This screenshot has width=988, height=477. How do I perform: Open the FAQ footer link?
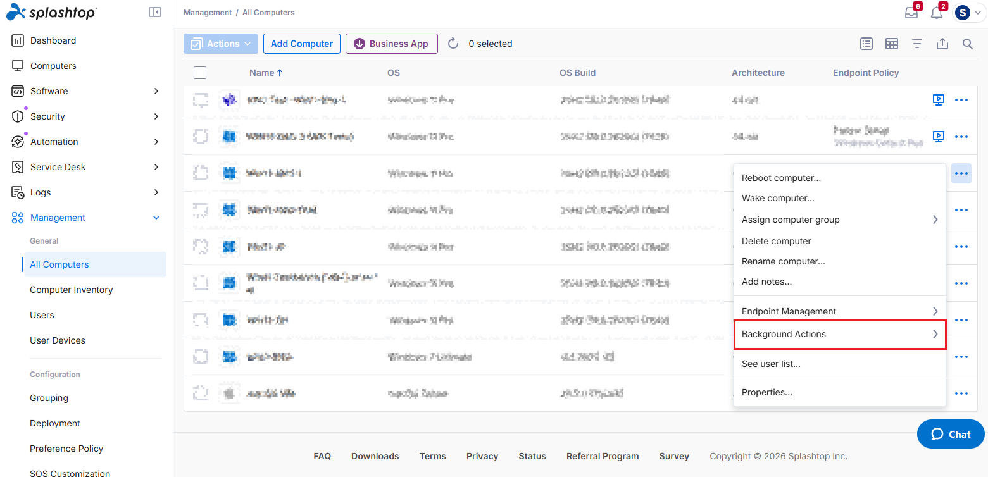(322, 456)
